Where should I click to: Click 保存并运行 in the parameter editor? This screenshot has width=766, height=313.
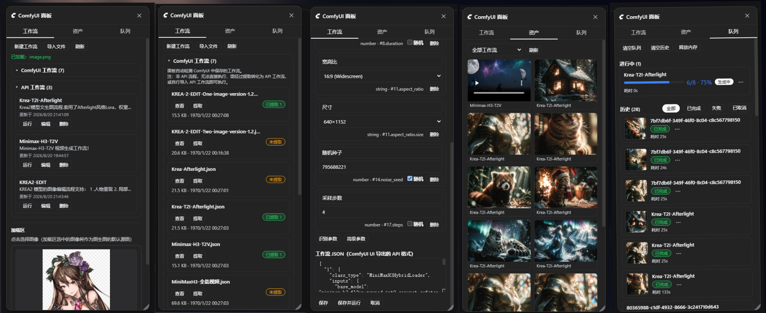349,303
